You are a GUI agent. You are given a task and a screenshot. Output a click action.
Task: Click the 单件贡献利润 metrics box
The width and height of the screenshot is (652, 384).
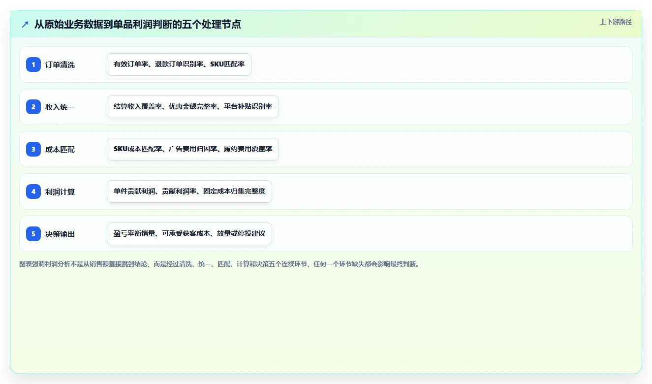pos(189,192)
